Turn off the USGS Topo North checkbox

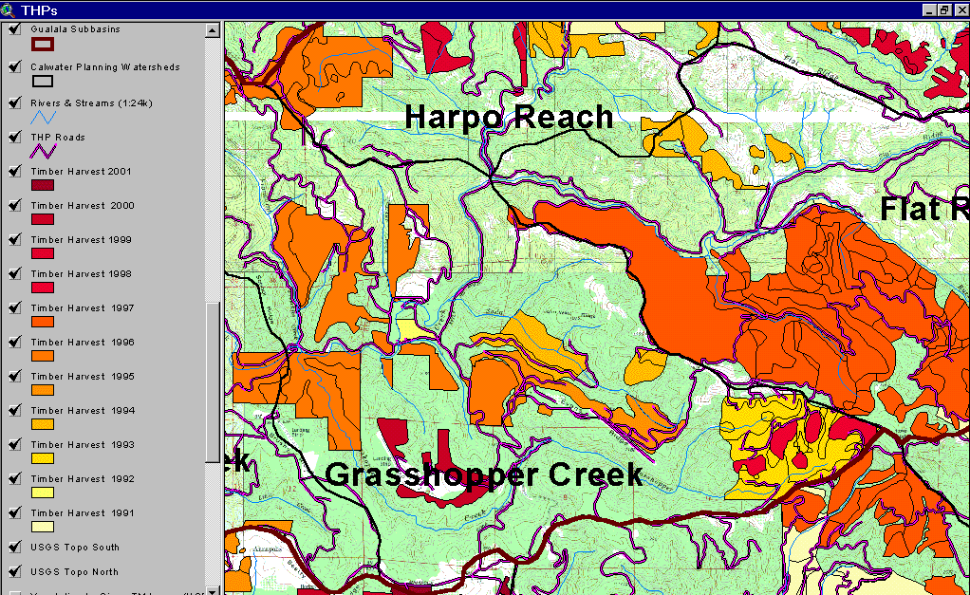15,571
